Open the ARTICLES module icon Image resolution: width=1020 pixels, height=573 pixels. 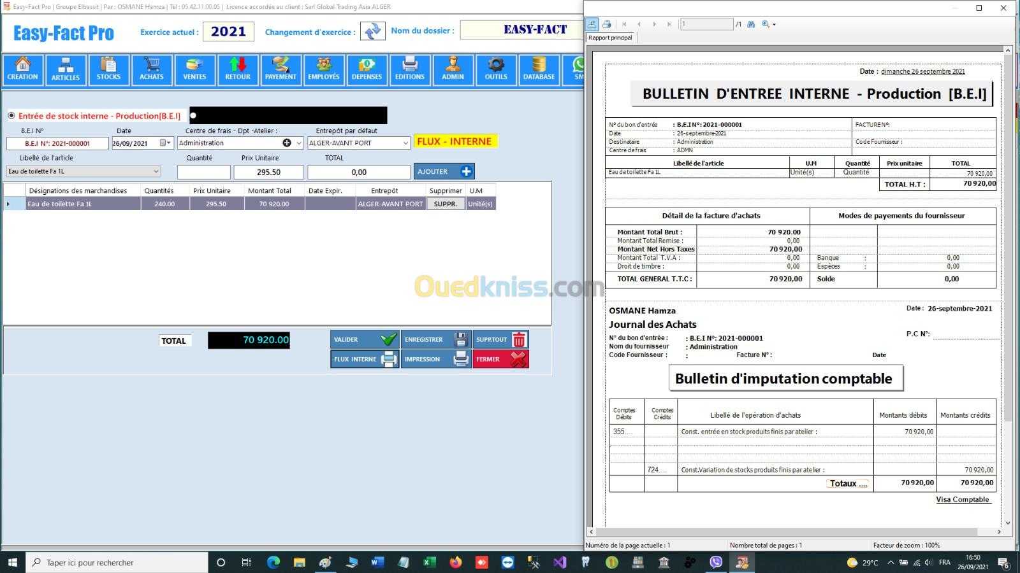66,70
